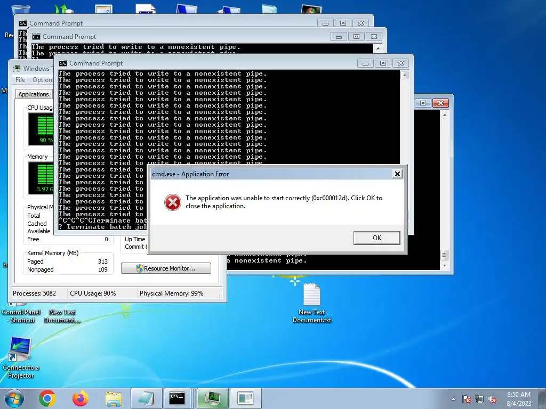
Task: Select the Connect to a Projector desktop icon
Action: tap(21, 358)
